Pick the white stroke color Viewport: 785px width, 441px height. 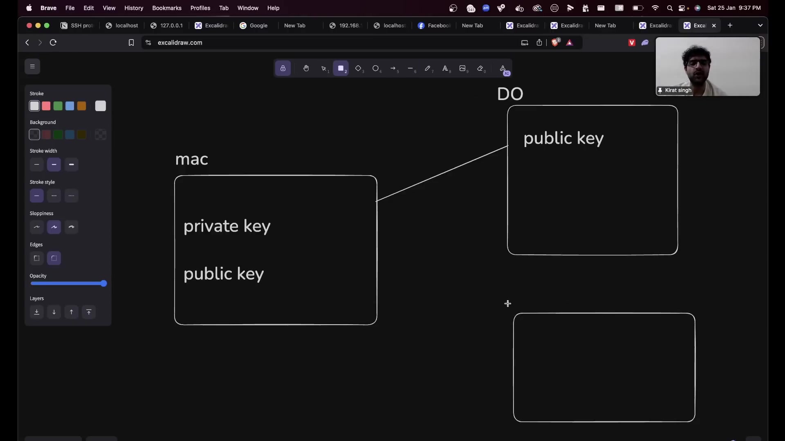tap(34, 106)
